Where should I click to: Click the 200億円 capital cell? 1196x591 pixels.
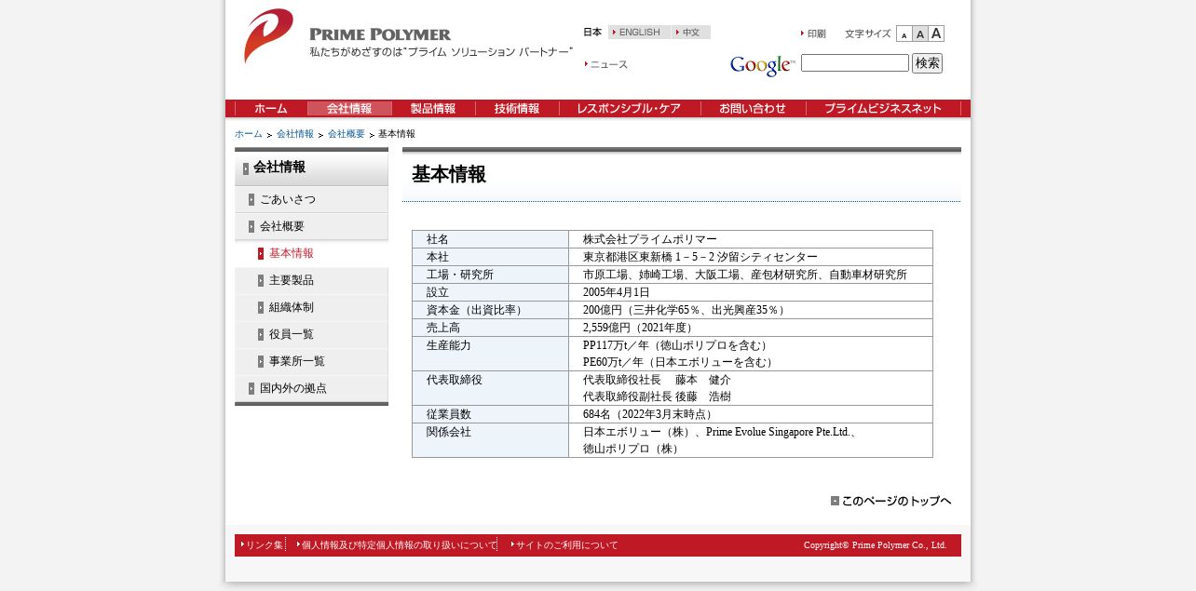coord(751,310)
